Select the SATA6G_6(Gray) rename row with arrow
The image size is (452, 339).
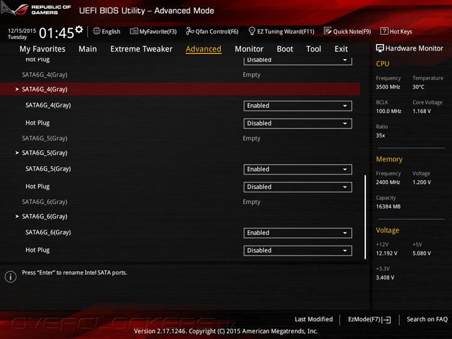tap(180, 216)
